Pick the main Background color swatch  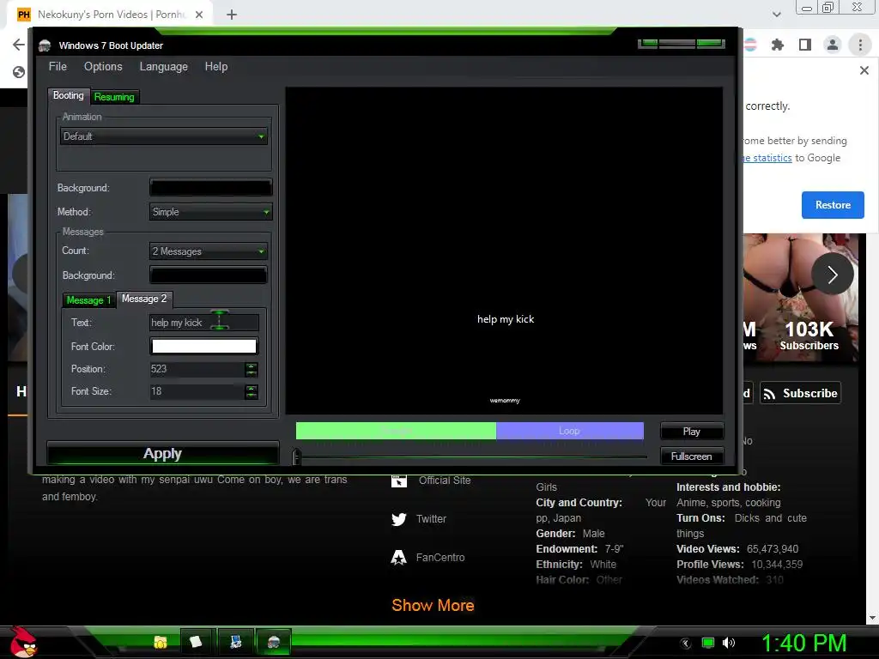pyautogui.click(x=211, y=188)
